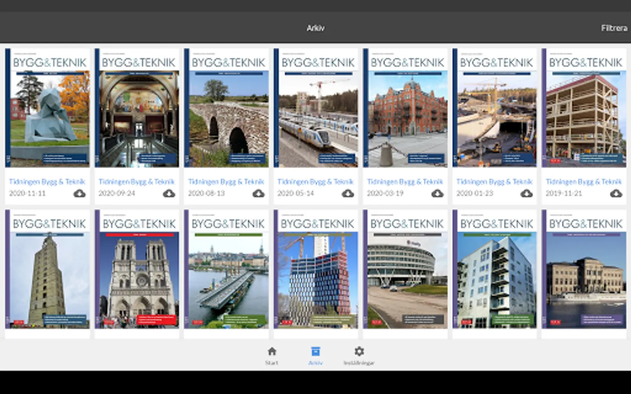Open the Inställningar settings tab
Viewport: 631px width, 394px height.
pos(359,356)
